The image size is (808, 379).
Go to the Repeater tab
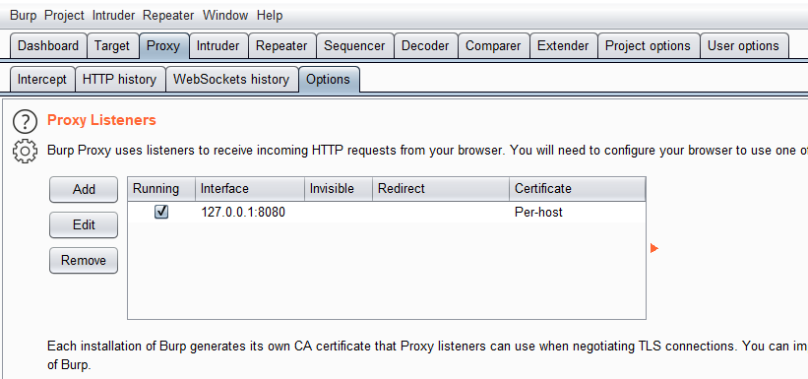click(281, 46)
